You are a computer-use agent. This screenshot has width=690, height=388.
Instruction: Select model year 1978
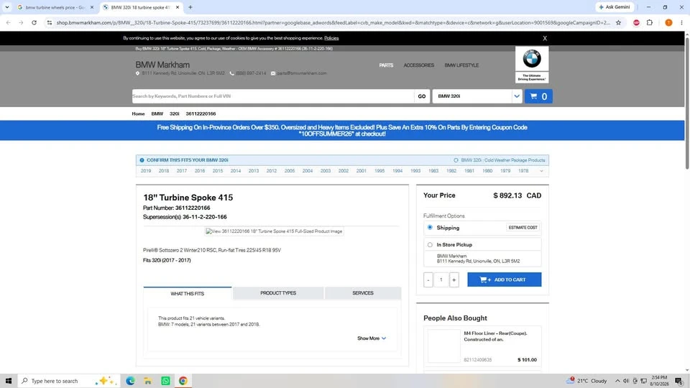click(523, 171)
